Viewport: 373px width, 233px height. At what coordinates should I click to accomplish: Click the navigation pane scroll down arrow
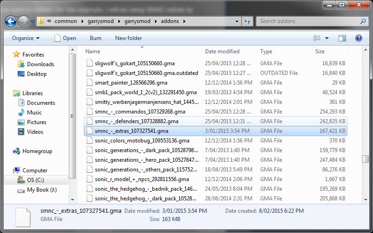tap(72, 200)
